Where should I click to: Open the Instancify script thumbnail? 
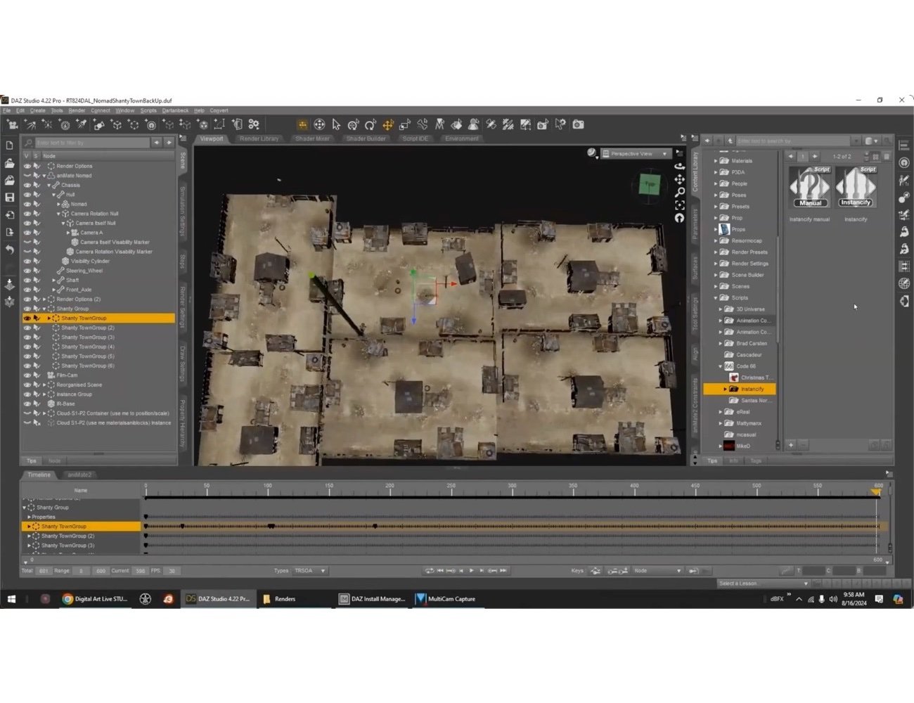(x=856, y=186)
